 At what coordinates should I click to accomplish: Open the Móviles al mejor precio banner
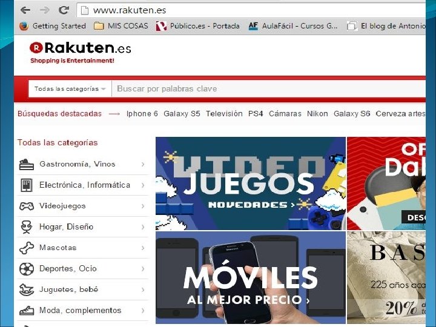251,277
